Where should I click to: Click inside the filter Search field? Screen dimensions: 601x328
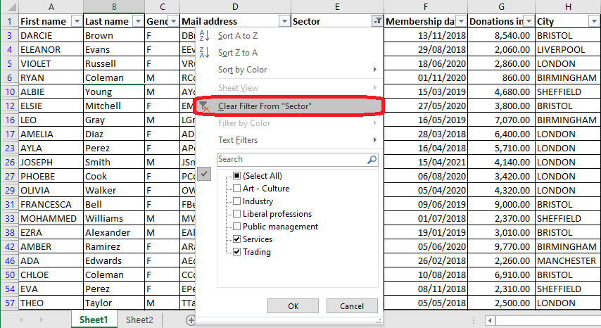click(x=289, y=160)
